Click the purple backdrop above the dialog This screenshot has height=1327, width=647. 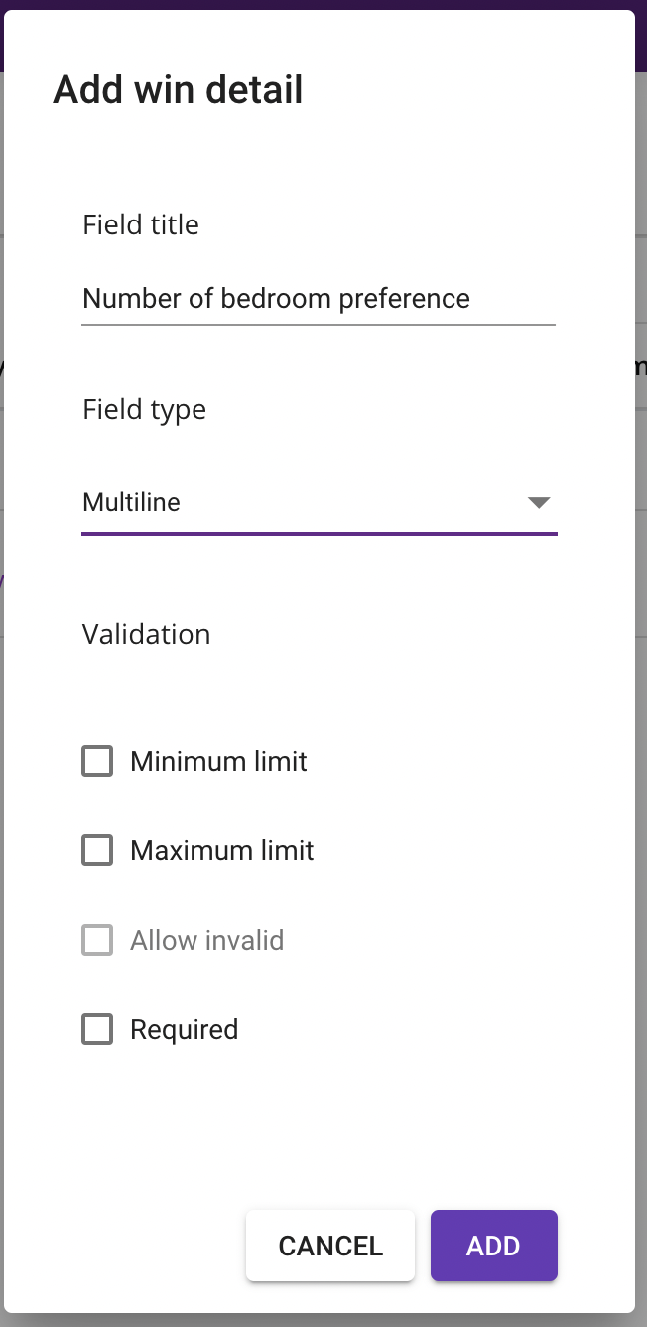point(323,4)
